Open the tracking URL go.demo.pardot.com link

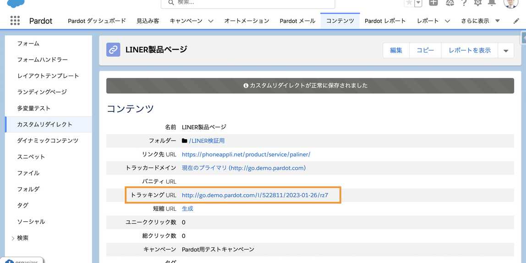click(x=255, y=195)
